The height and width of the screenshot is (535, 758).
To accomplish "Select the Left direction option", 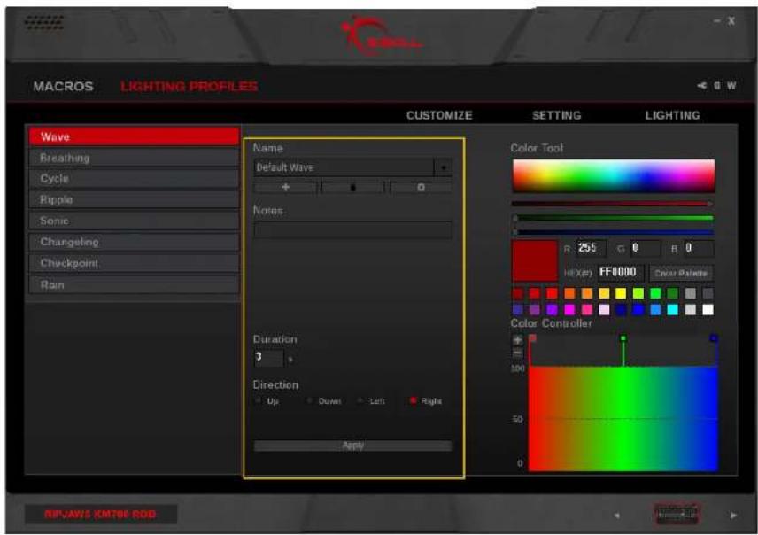I will 360,401.
